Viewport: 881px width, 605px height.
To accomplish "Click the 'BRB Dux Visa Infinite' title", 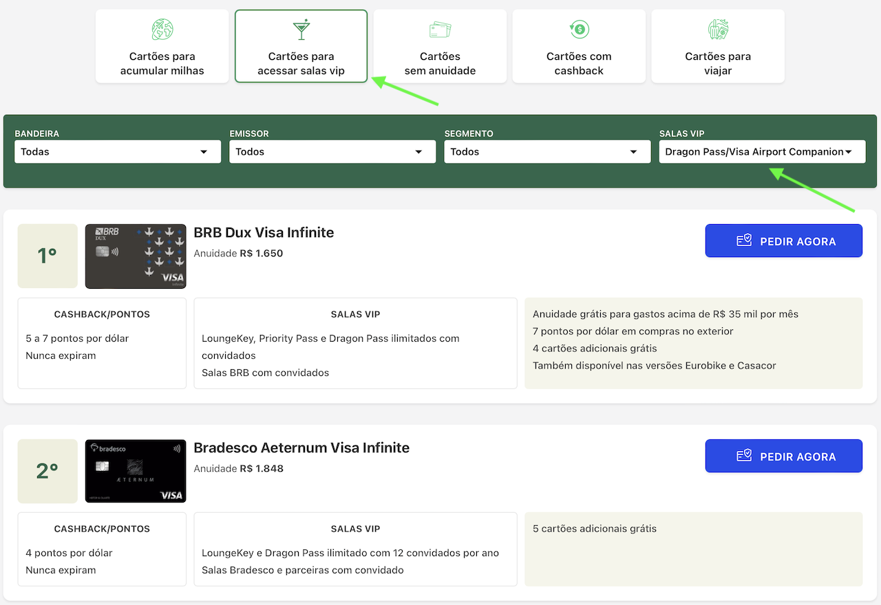I will (x=264, y=232).
